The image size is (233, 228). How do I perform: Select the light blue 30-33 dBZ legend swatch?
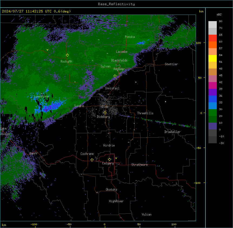pyautogui.click(x=212, y=106)
